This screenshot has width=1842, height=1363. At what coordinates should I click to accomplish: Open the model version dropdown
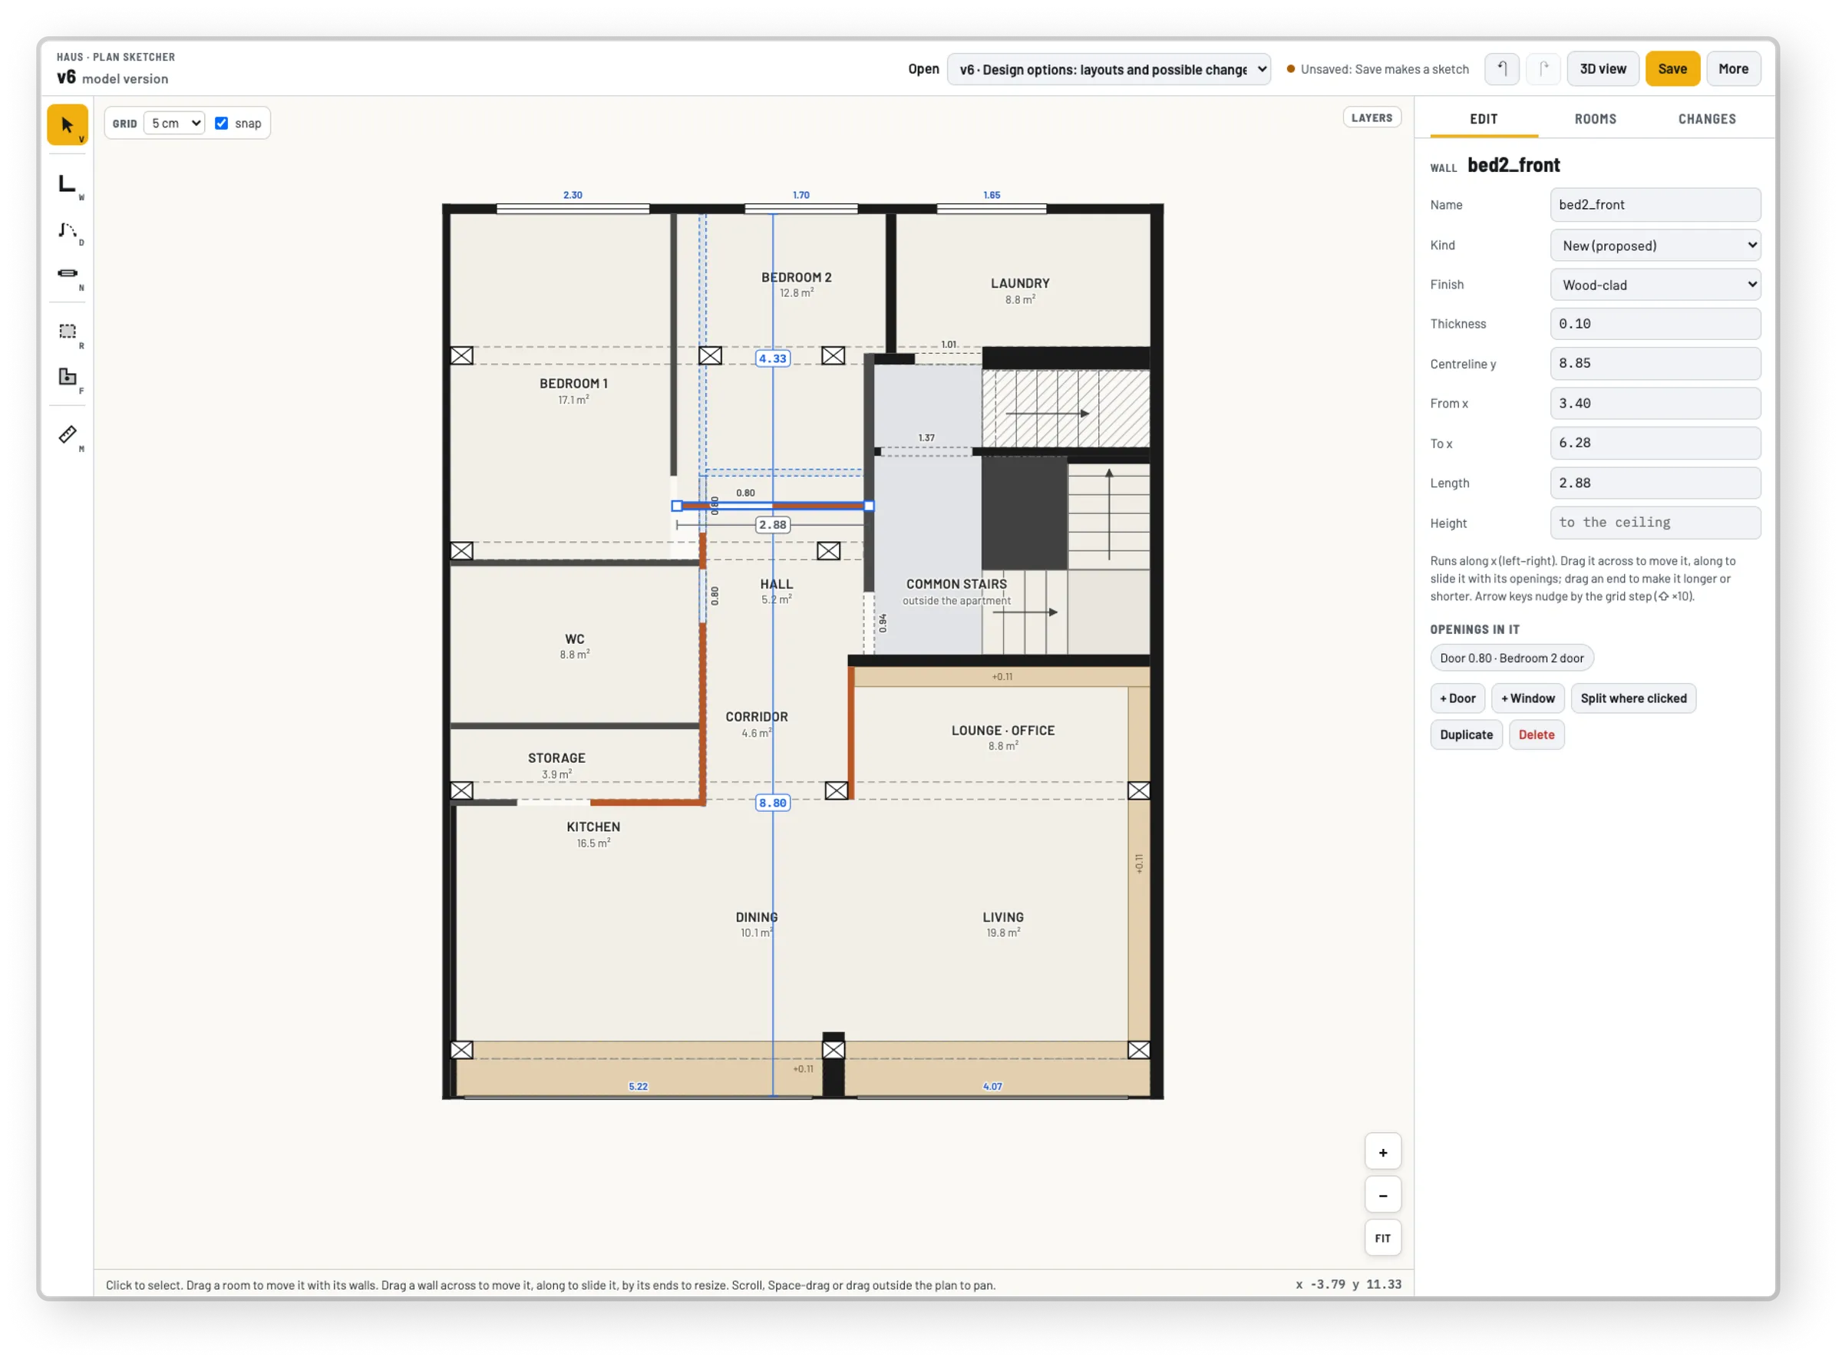[x=1109, y=69]
